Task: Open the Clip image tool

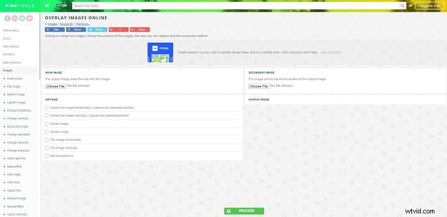Action: [x=14, y=174]
